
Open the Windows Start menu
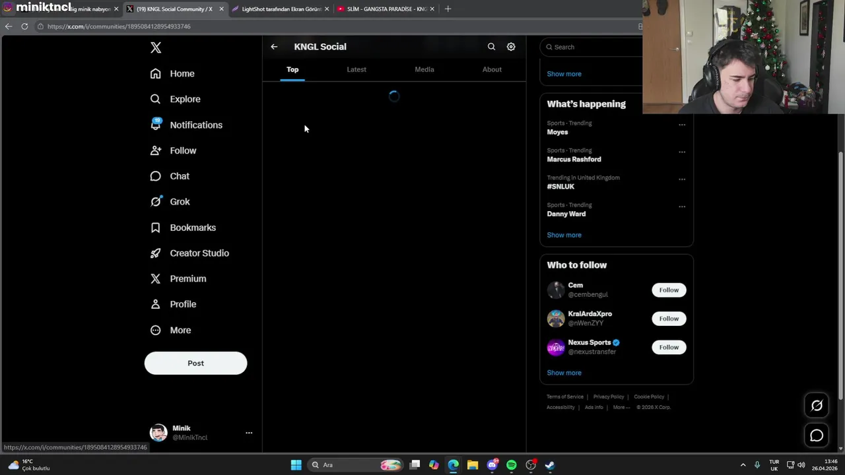tap(296, 465)
